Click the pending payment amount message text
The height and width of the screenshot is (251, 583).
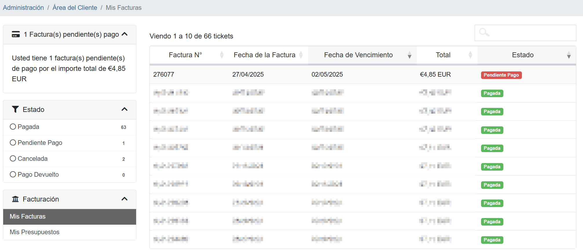[69, 69]
